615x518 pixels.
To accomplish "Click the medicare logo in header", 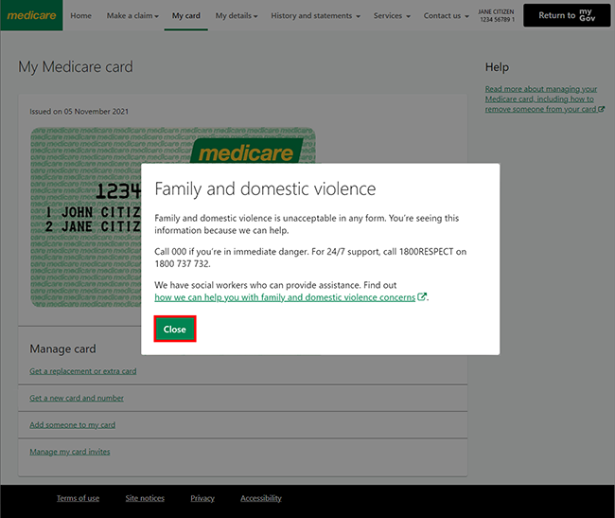I will click(31, 15).
